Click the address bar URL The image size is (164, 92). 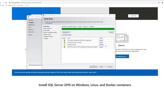[x=26, y=3]
